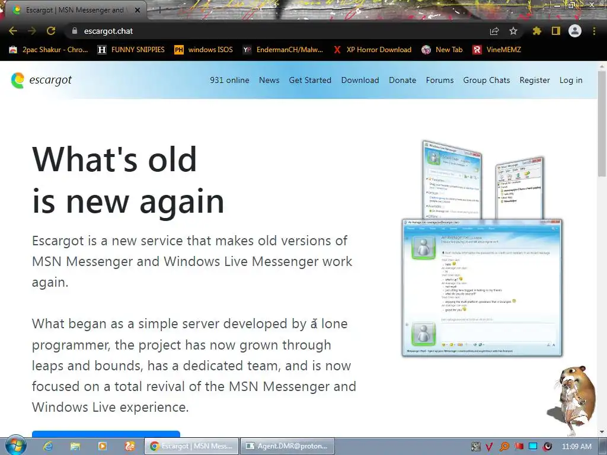Open Windows Explorer folder icon on taskbar

[x=75, y=446]
